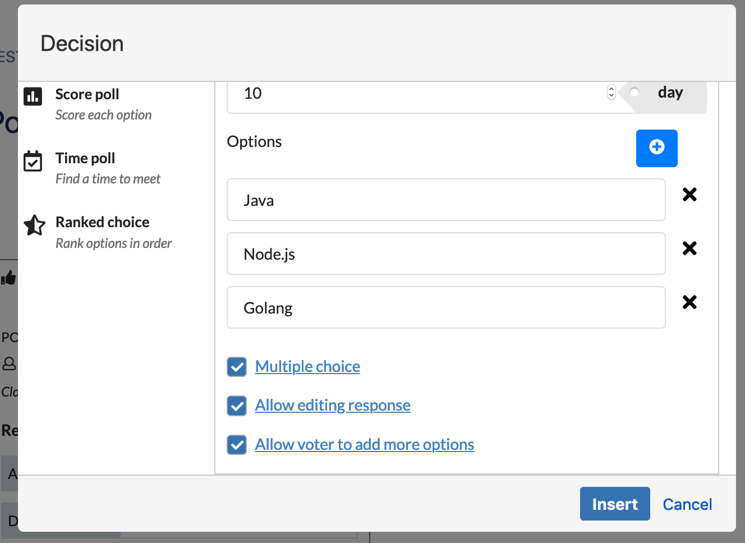Viewport: 745px width, 543px height.
Task: Click the Golang option text field
Action: (446, 308)
